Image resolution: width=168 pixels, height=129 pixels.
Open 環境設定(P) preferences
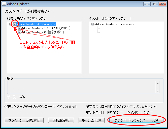pos(61,120)
